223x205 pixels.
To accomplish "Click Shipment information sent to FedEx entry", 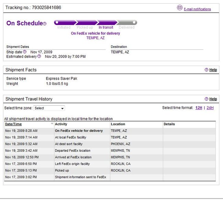I will pos(81,177).
